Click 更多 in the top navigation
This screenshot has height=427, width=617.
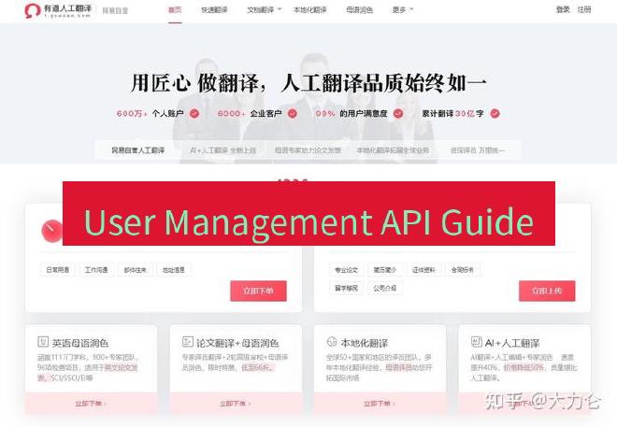(399, 10)
